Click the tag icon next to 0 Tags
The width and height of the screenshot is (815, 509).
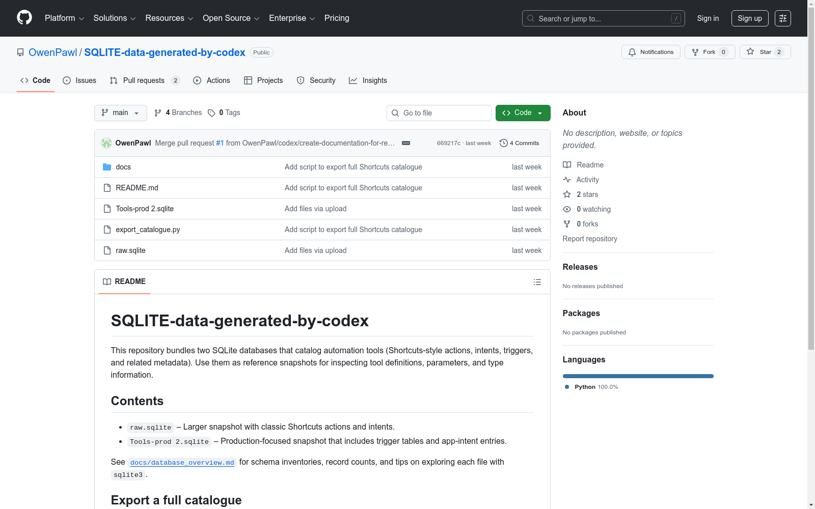click(x=211, y=113)
